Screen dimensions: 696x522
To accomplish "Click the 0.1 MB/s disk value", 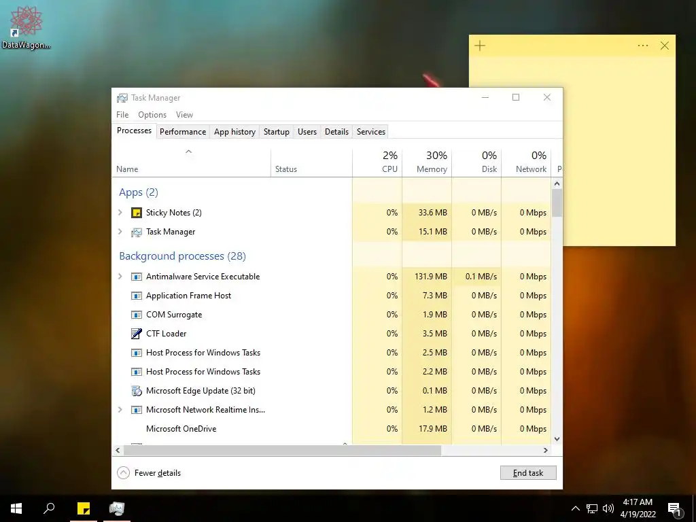I will pyautogui.click(x=481, y=277).
